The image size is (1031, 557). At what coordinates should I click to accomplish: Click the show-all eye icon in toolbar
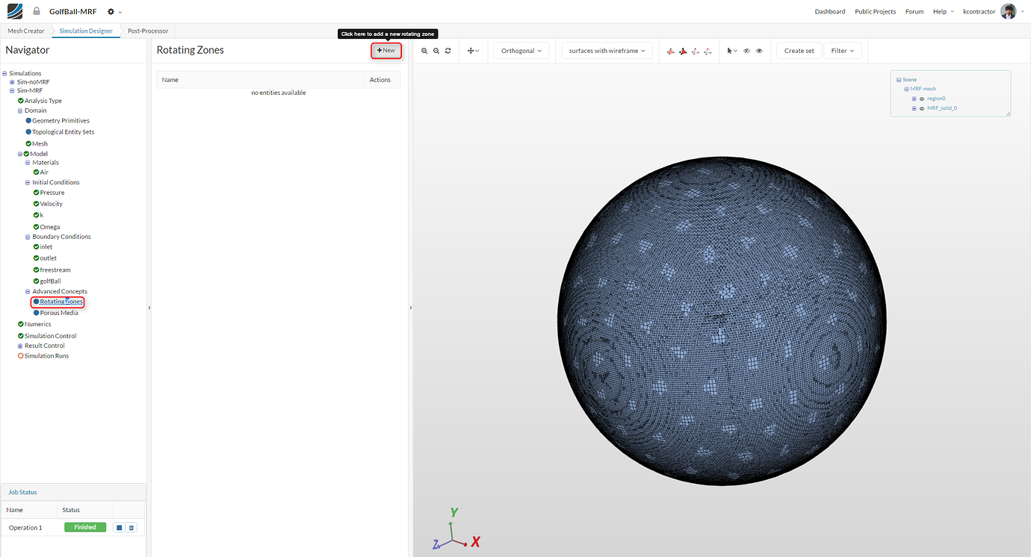tap(759, 51)
